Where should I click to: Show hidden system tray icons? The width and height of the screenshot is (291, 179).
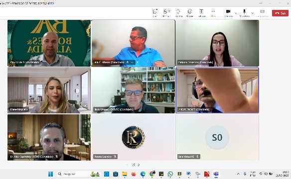click(x=238, y=174)
